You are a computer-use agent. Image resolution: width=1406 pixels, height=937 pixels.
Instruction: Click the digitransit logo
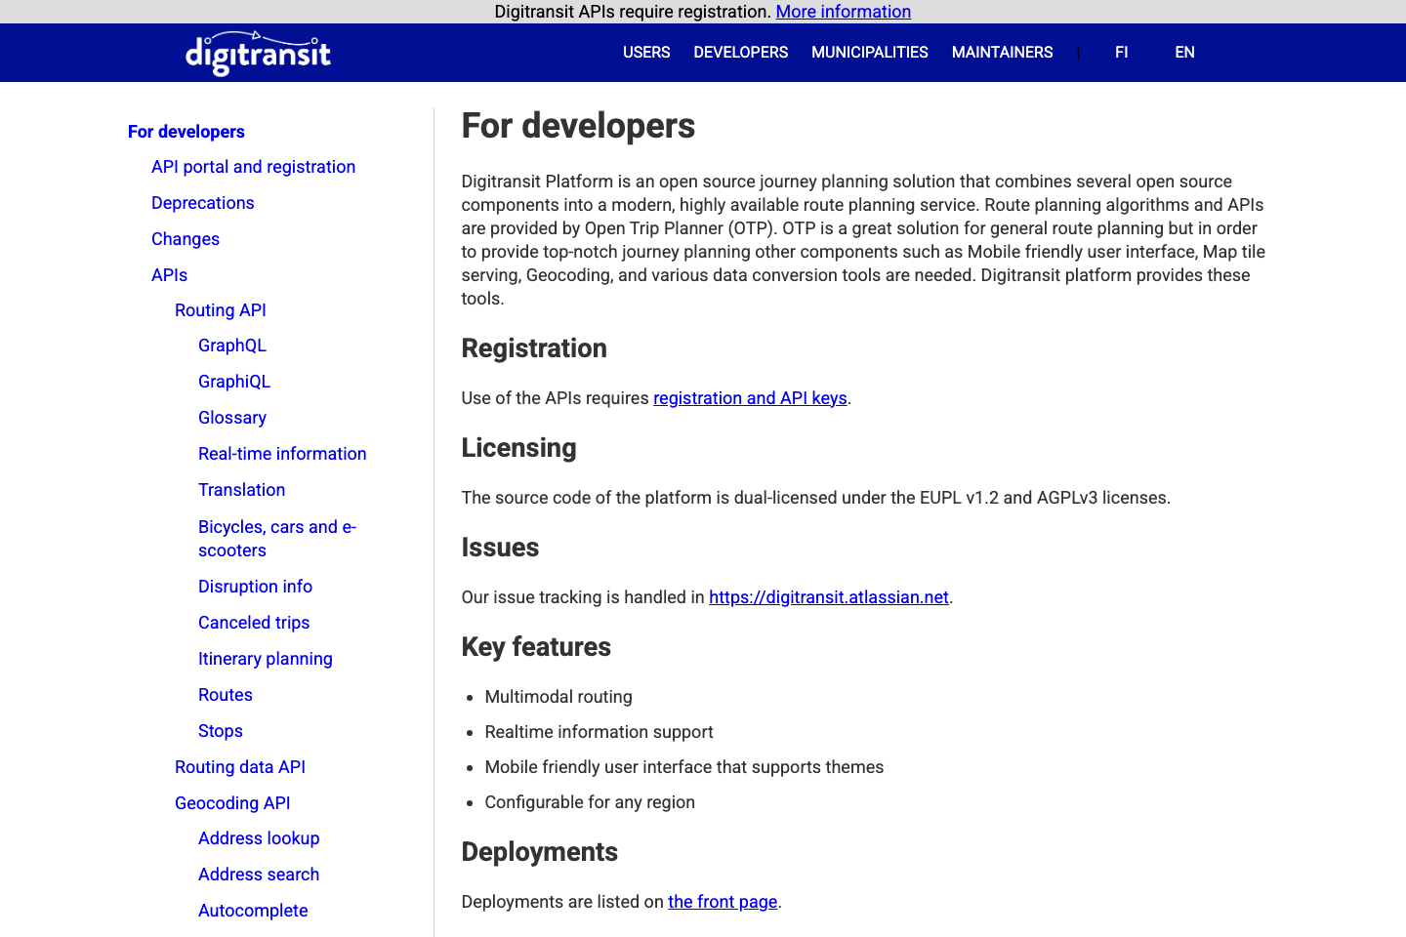(x=257, y=53)
